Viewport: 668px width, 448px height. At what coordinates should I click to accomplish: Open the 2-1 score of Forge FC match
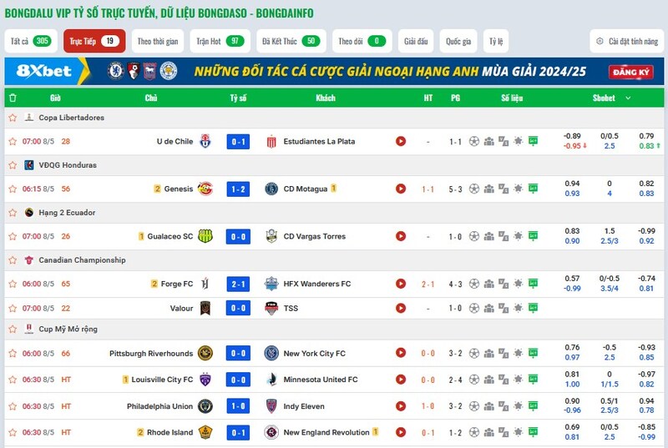[x=238, y=284]
